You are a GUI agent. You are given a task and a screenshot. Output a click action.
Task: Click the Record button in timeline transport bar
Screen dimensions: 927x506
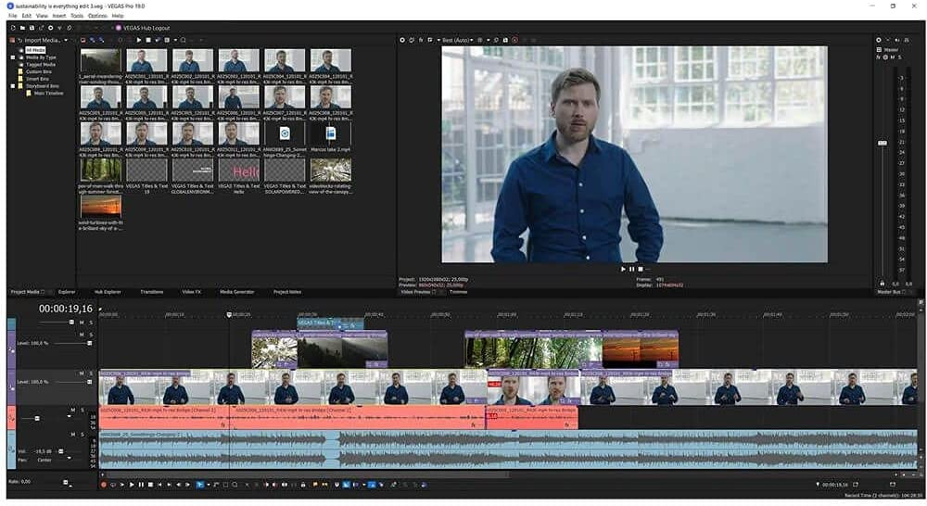click(x=104, y=485)
